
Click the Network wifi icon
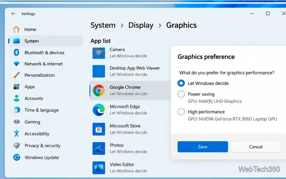coord(17,64)
